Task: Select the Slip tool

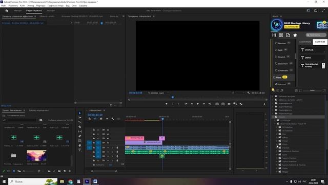Action: (x=80, y=132)
